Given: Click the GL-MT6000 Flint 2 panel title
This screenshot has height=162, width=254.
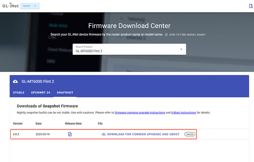Looking at the screenshot, I should click(38, 81).
